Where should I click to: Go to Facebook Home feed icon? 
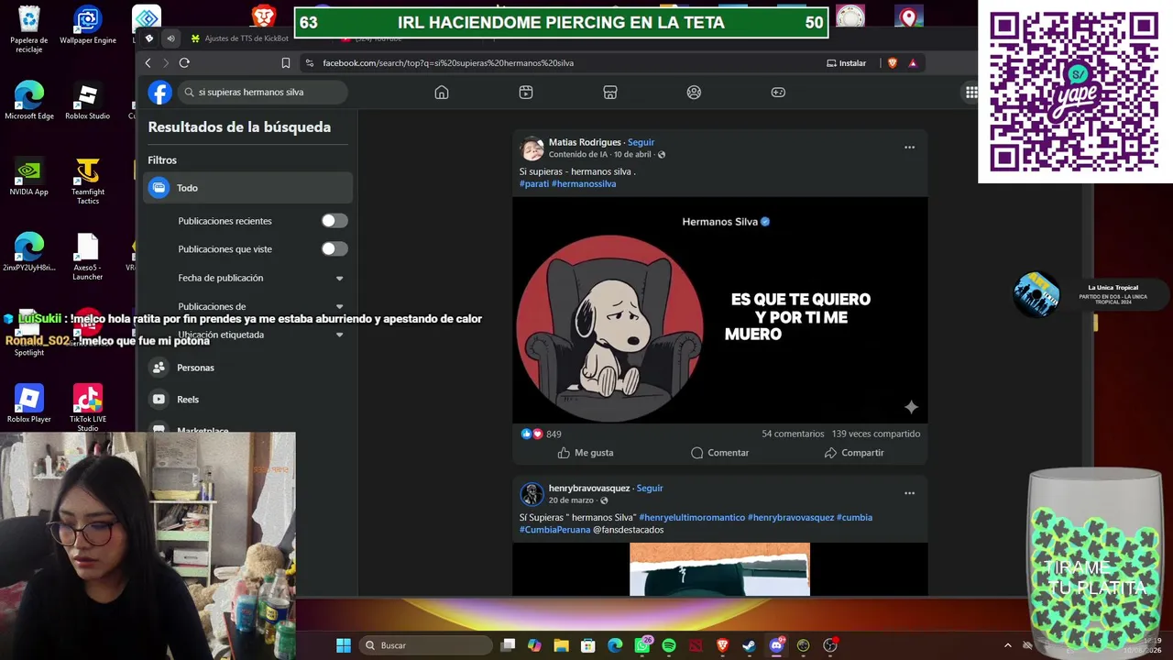tap(442, 93)
